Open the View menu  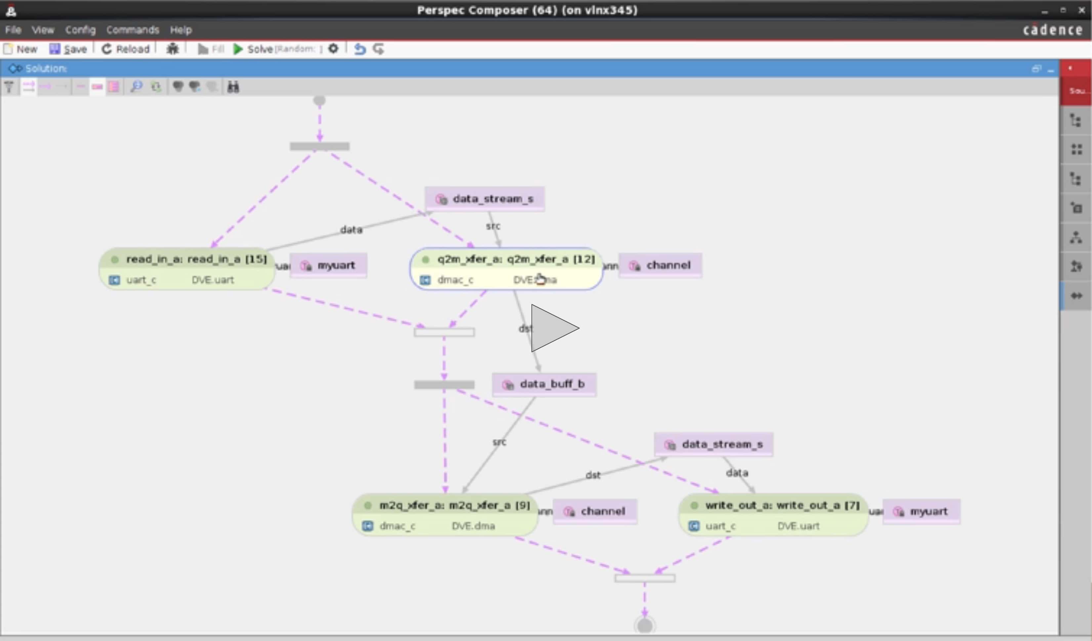pos(43,30)
